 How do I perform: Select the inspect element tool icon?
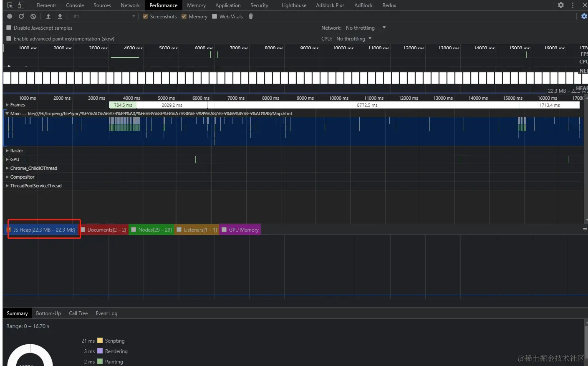[x=10, y=5]
